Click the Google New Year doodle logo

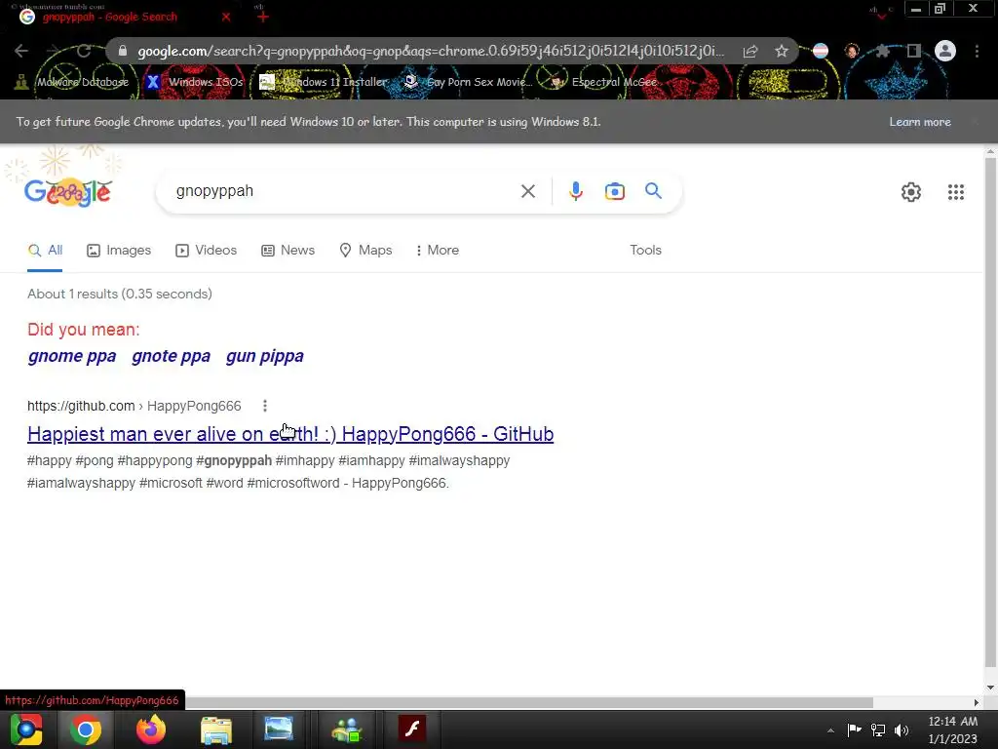pyautogui.click(x=68, y=192)
